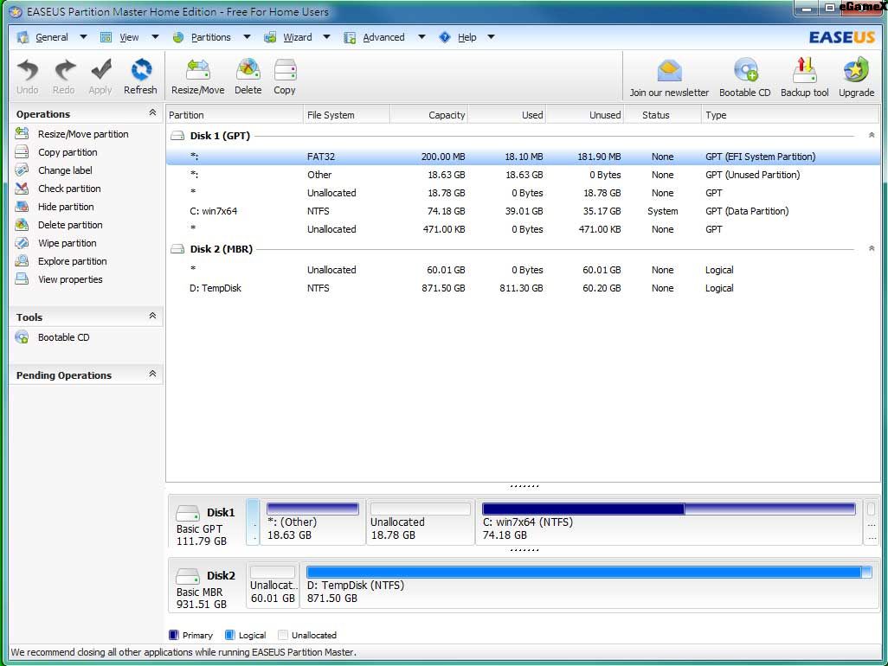Click *: (Other) block in Disk1 map

point(312,522)
